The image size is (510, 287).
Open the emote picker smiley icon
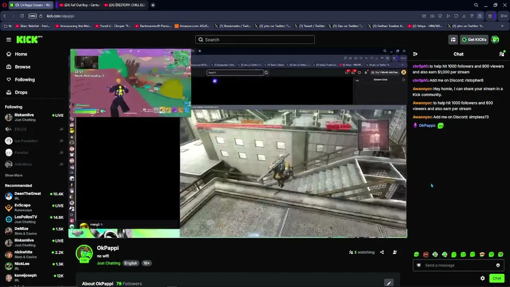498,265
